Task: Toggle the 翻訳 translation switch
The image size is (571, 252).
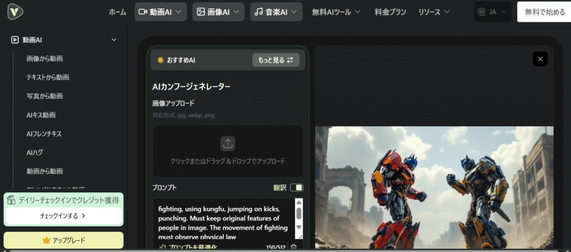Action: click(x=297, y=187)
